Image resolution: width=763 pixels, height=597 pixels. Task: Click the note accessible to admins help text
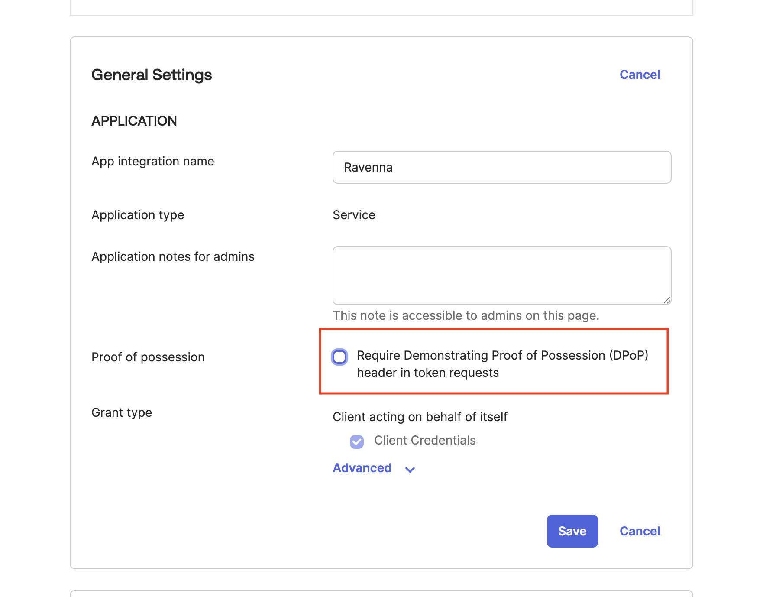tap(466, 315)
